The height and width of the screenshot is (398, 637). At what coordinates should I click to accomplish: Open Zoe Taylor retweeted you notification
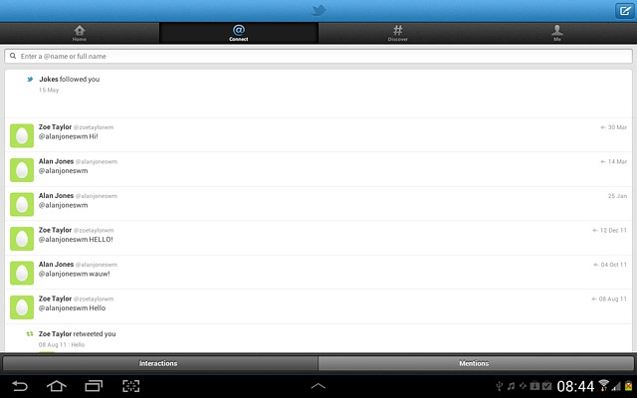pos(318,338)
